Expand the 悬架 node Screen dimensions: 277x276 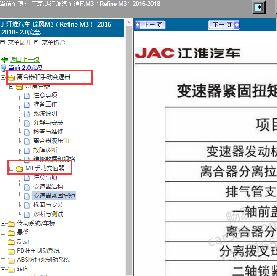click(3, 233)
